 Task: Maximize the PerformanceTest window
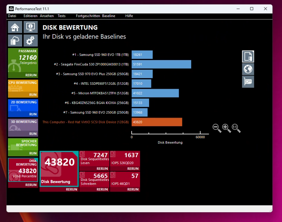click(252, 9)
